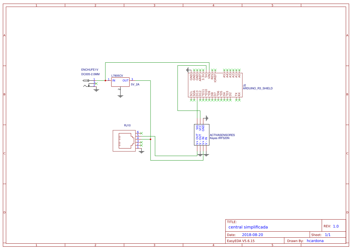
Task: Select the RJ10 connector symbol
Action: pyautogui.click(x=124, y=140)
